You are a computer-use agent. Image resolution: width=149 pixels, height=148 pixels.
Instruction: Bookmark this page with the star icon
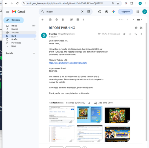point(118,3)
